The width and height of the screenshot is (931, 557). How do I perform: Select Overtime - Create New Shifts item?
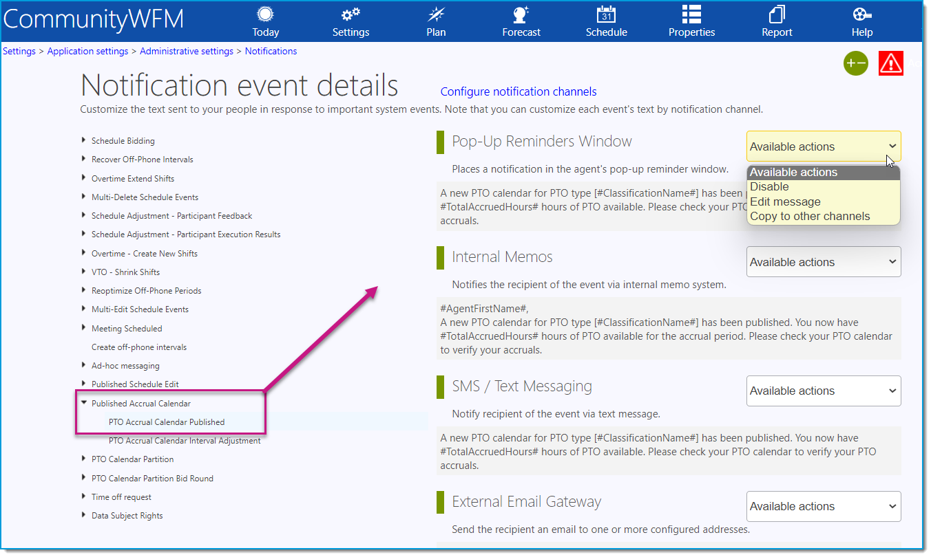pos(145,253)
